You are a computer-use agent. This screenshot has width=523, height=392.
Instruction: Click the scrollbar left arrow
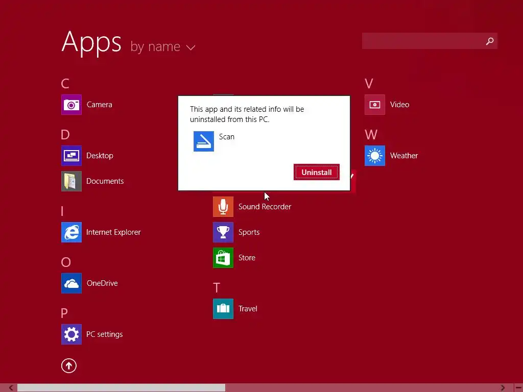[11, 388]
